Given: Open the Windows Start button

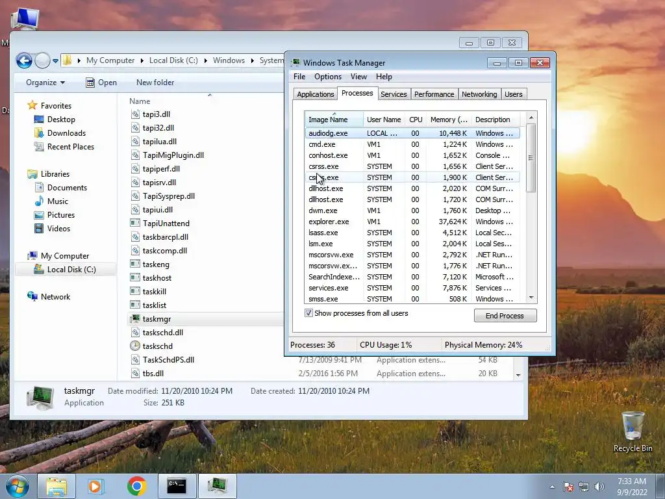Looking at the screenshot, I should pyautogui.click(x=17, y=486).
